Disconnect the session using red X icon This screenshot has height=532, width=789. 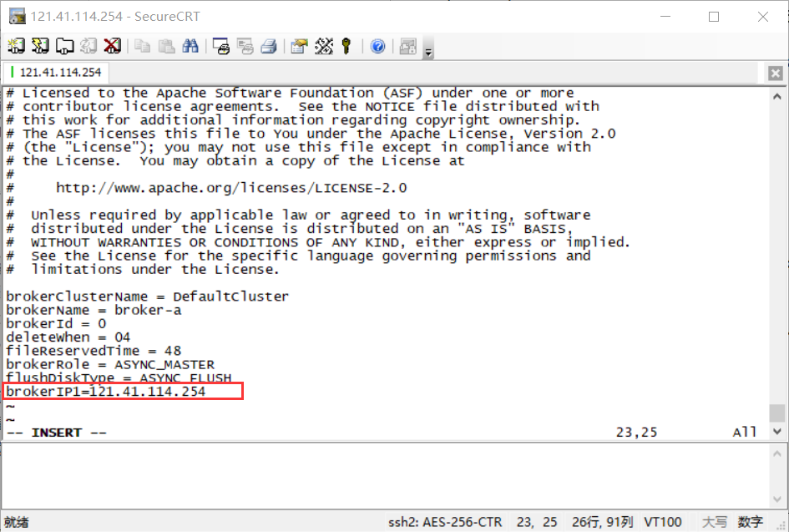point(112,46)
